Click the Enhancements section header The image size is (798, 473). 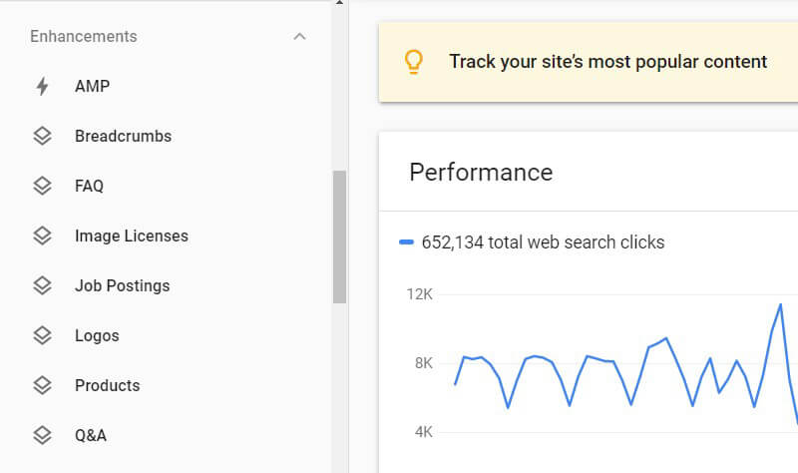point(84,37)
